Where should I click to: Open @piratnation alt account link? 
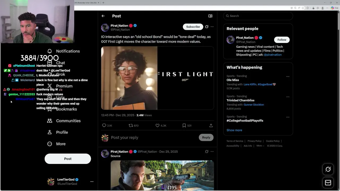tap(273, 55)
